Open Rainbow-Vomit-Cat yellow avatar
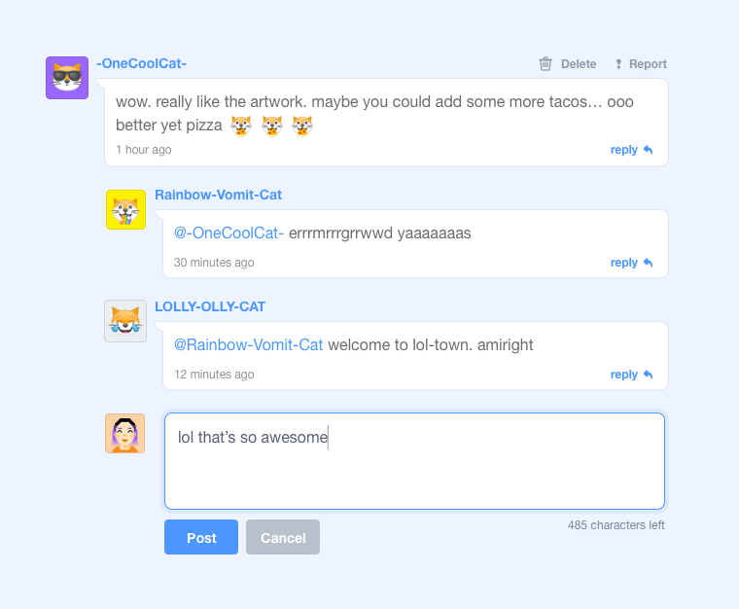The image size is (739, 609). 125,210
